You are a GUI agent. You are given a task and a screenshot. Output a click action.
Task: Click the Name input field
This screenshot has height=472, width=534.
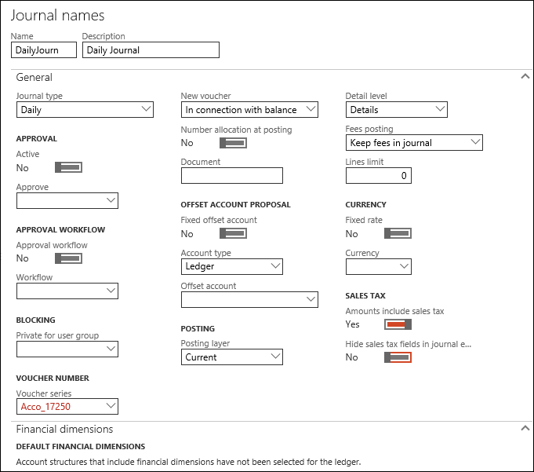coord(45,50)
